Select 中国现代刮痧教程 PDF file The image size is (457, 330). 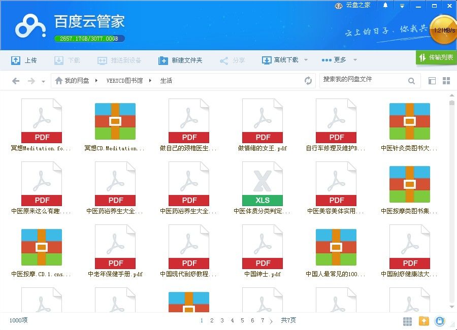188,251
